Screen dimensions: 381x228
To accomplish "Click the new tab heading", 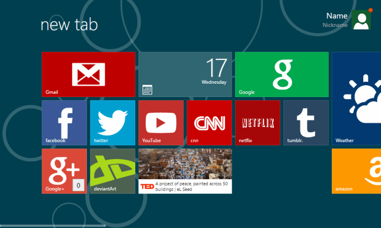I will [x=69, y=24].
